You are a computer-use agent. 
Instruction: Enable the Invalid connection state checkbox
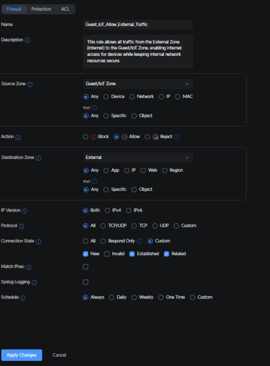[107, 254]
